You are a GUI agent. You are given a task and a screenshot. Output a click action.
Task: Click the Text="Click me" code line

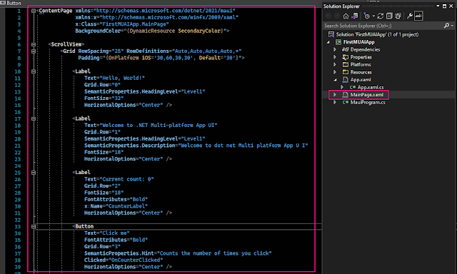106,233
